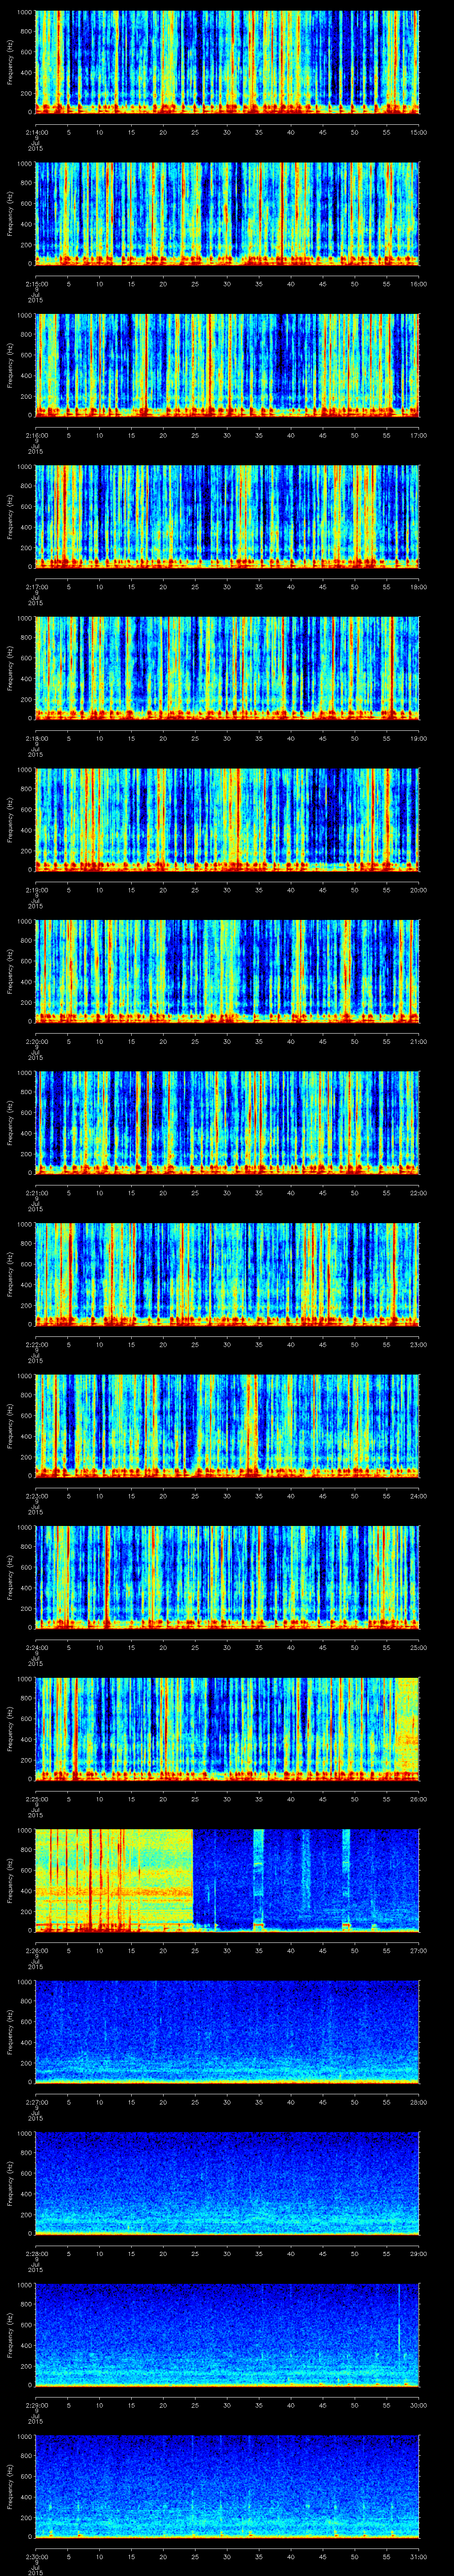Select the "26:00" end time label

point(418,1798)
